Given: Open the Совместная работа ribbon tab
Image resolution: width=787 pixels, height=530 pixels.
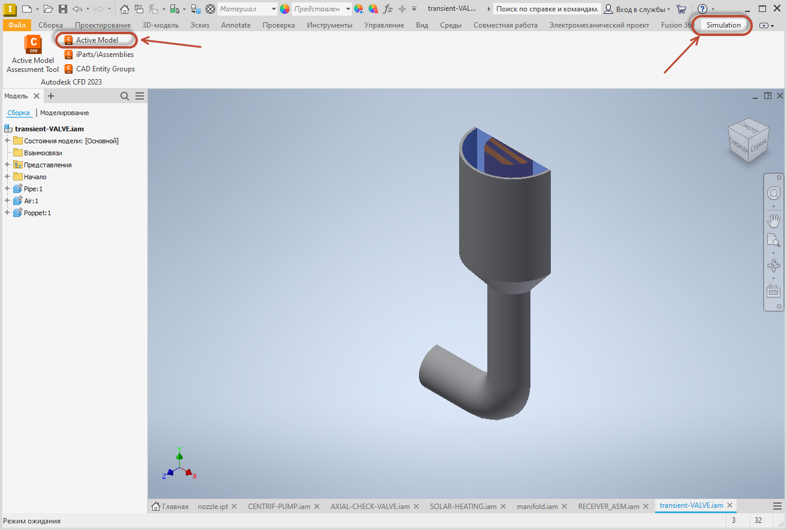Looking at the screenshot, I should click(505, 25).
